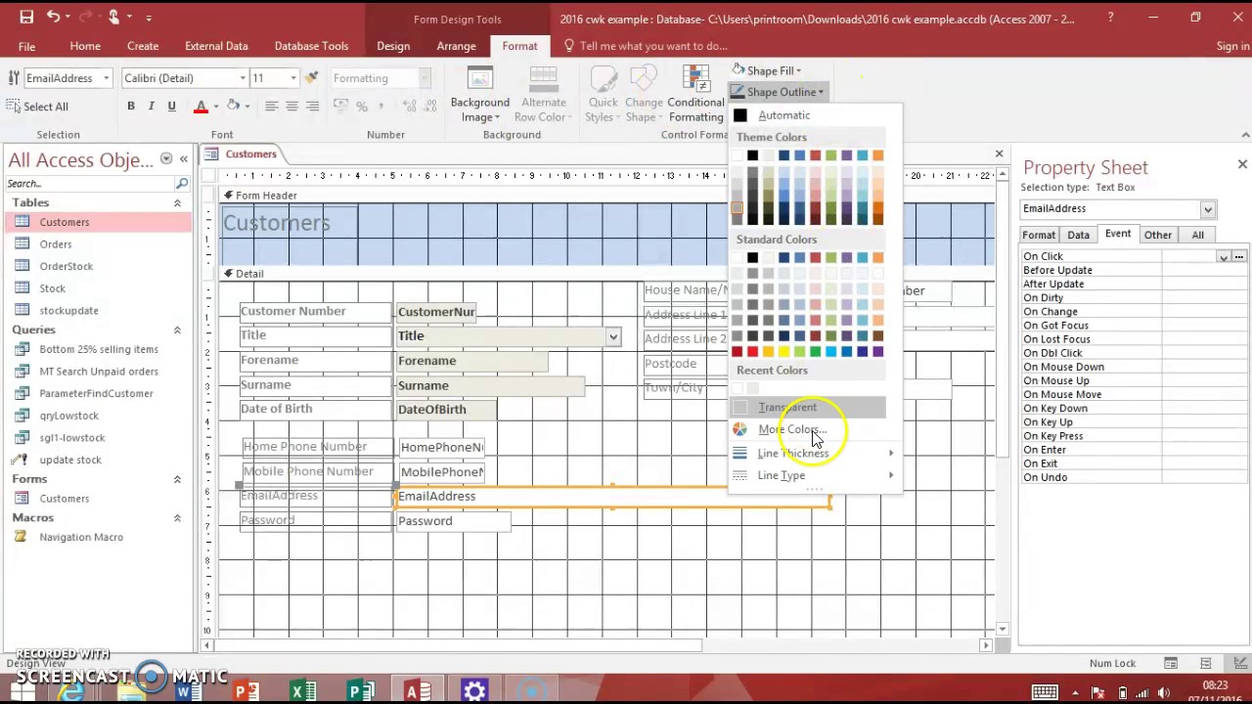
Task: Switch to the Data tab in Property Sheet
Action: [1078, 235]
